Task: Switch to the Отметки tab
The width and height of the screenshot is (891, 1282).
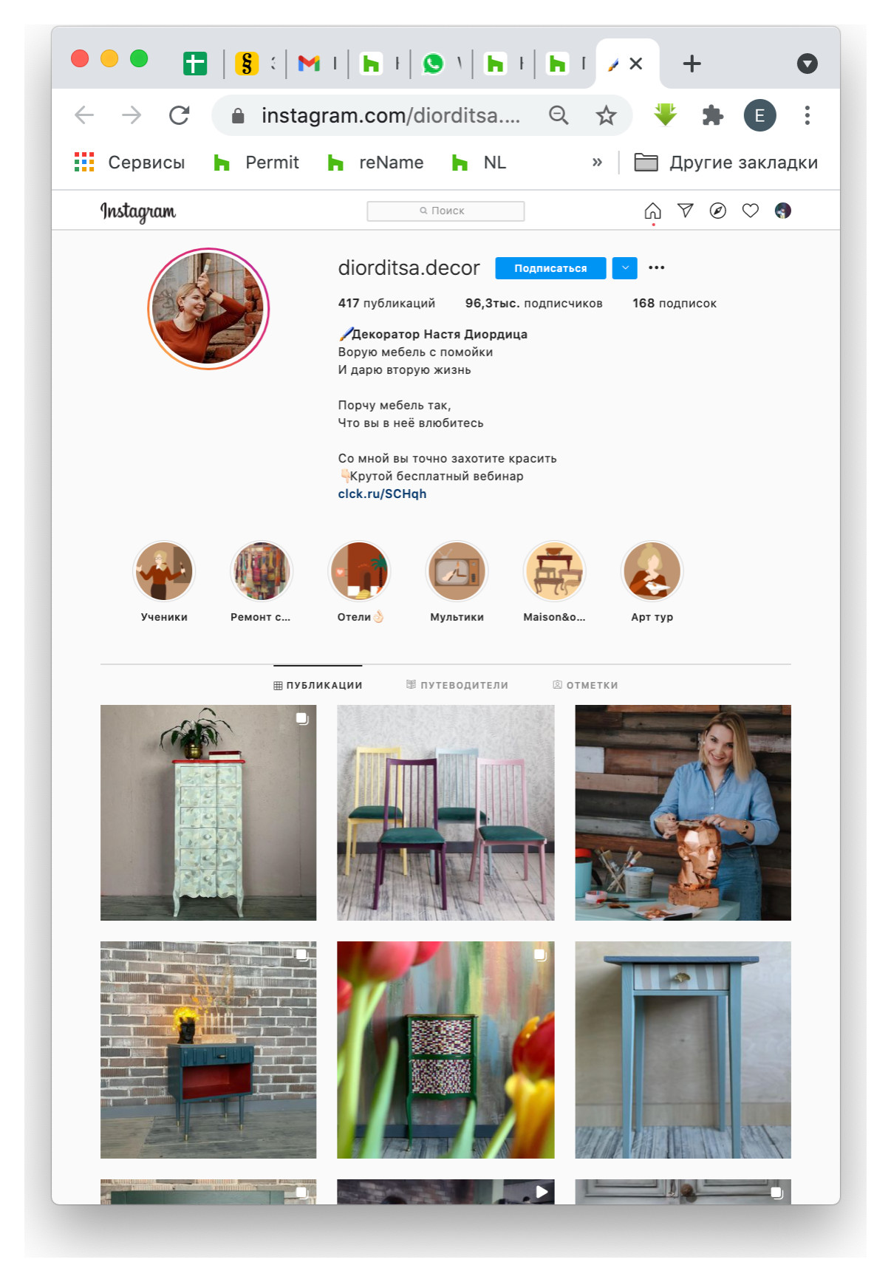Action: point(586,685)
